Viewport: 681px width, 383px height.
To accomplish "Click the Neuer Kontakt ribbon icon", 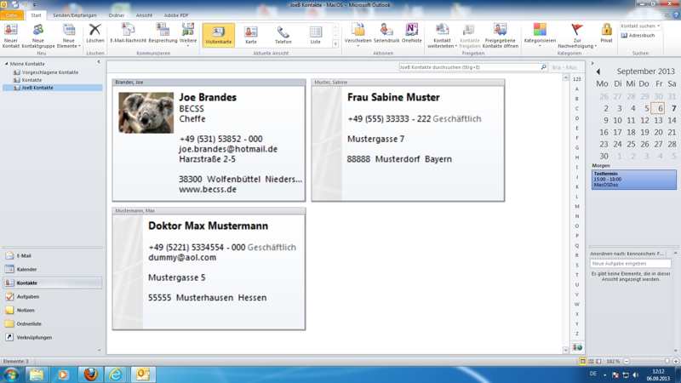I will click(11, 34).
